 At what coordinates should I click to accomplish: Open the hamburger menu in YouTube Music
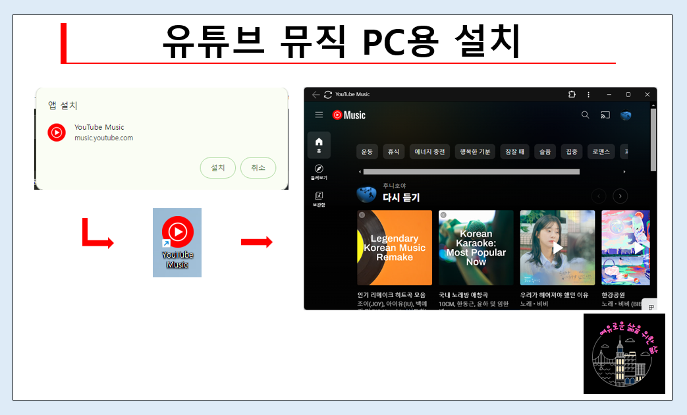[319, 115]
